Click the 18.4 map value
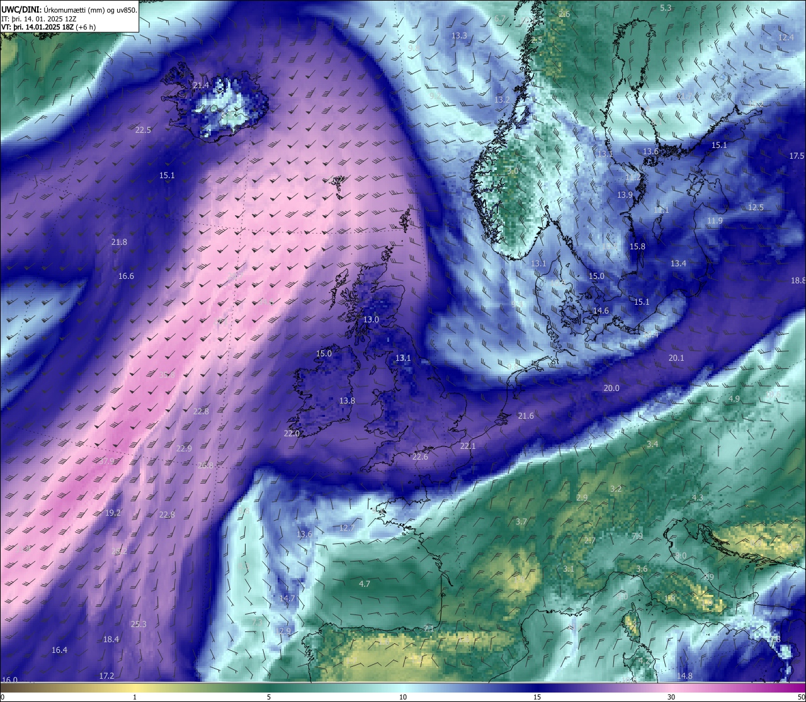This screenshot has width=806, height=702. 111,639
